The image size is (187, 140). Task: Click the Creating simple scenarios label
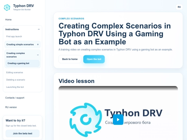point(20,44)
